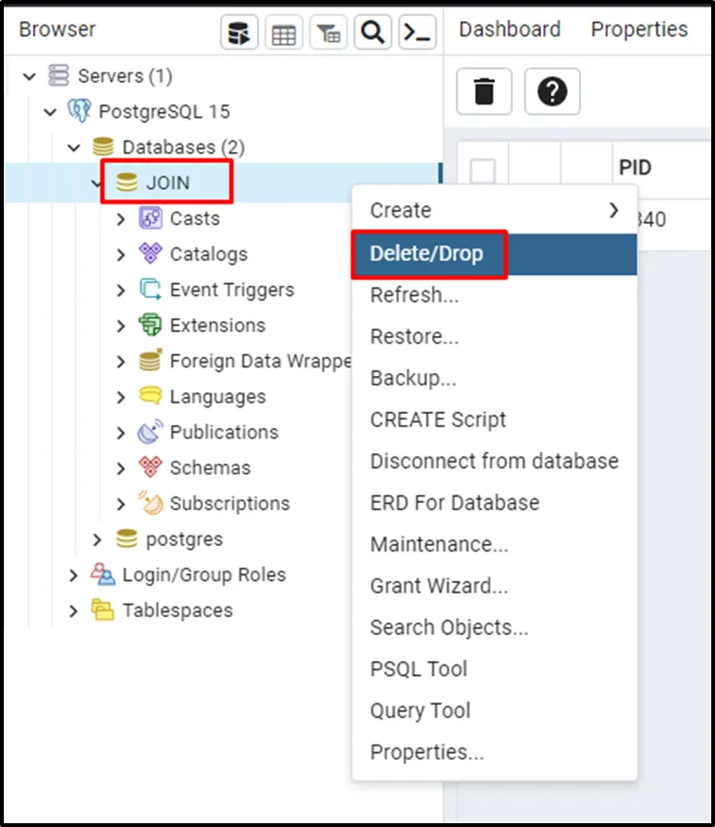This screenshot has height=827, width=715.
Task: Expand the postgres database node
Action: [97, 539]
